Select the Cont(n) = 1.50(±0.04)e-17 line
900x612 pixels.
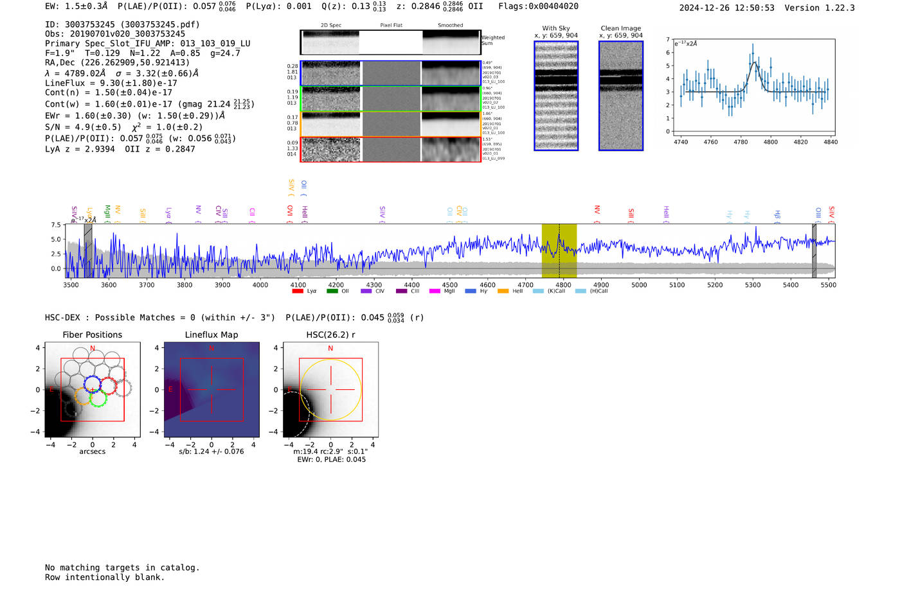click(109, 92)
